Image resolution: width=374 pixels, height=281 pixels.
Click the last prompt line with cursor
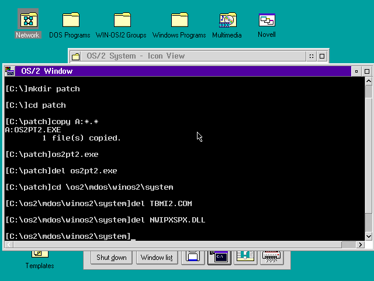click(x=71, y=237)
